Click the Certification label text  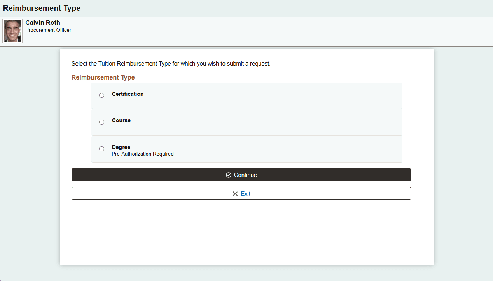[128, 94]
